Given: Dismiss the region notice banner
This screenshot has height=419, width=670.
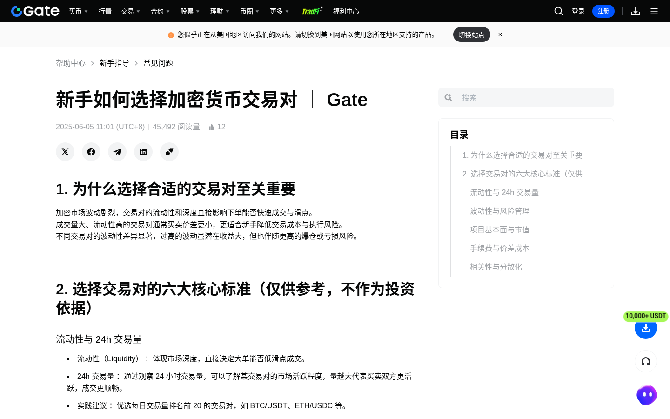Looking at the screenshot, I should pyautogui.click(x=500, y=34).
